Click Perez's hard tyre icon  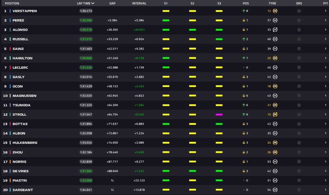(x=275, y=20)
